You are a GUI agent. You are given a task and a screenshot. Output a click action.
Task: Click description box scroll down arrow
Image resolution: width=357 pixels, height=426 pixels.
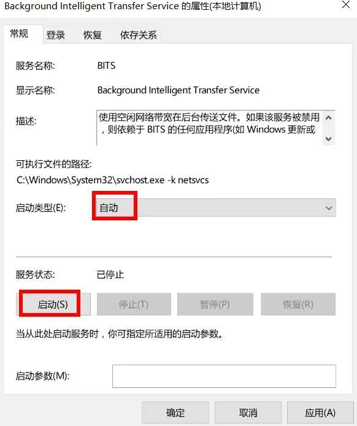pyautogui.click(x=329, y=139)
